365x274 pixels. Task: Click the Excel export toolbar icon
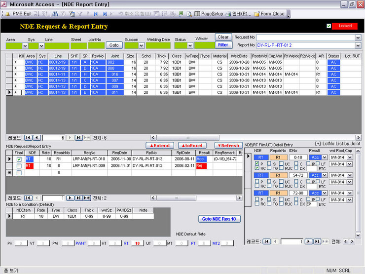click(181, 14)
